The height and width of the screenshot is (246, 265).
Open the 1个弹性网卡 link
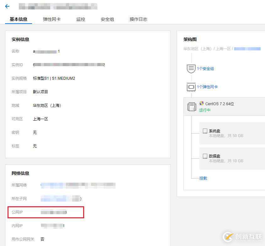[x=207, y=87]
